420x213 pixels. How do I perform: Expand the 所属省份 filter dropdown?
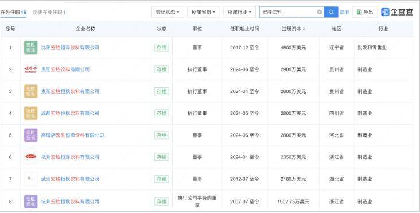(204, 12)
